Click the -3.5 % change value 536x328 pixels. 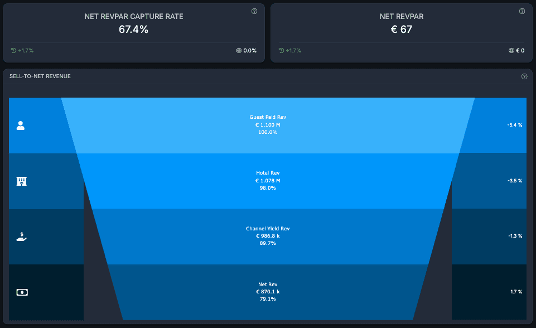point(514,181)
